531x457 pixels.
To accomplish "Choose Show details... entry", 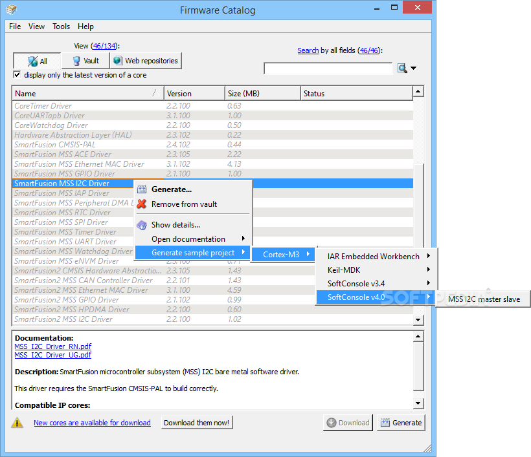I will tap(194, 225).
